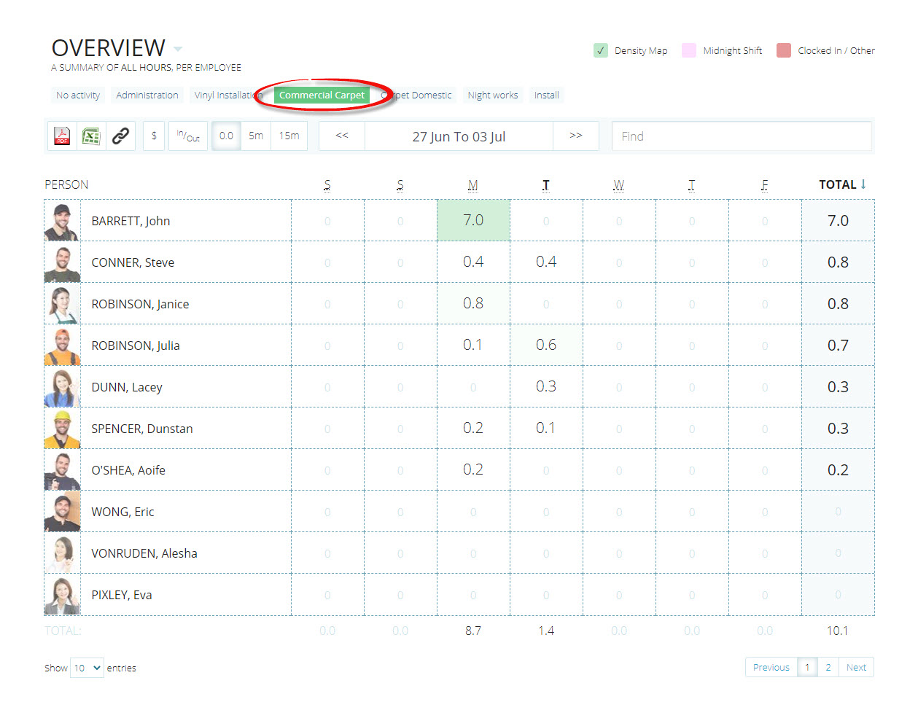The height and width of the screenshot is (702, 918).
Task: Go to page 2 of results
Action: click(x=828, y=667)
